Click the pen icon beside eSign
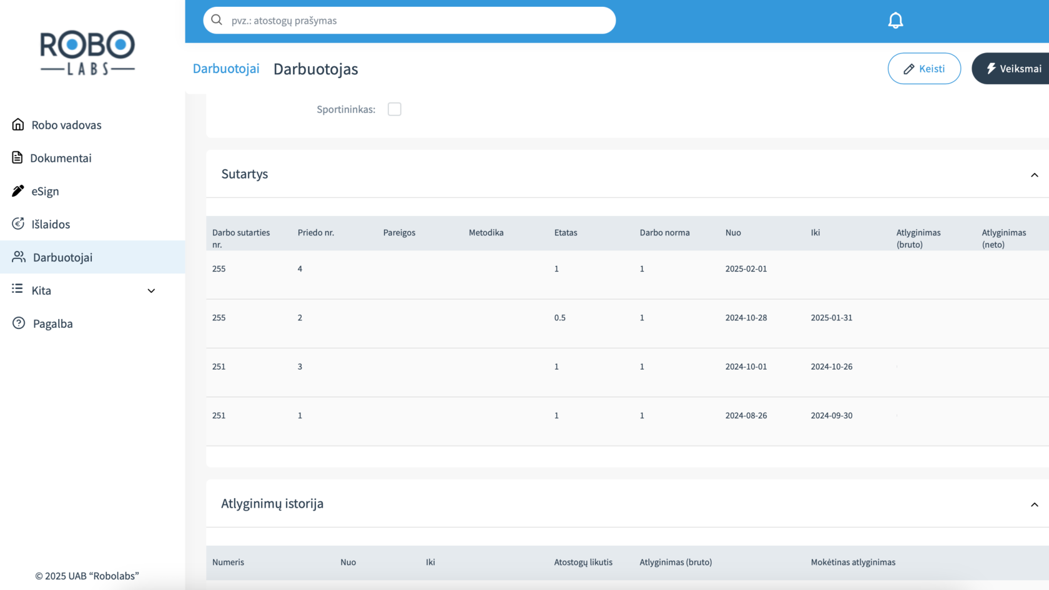Viewport: 1049px width, 590px height. click(18, 190)
